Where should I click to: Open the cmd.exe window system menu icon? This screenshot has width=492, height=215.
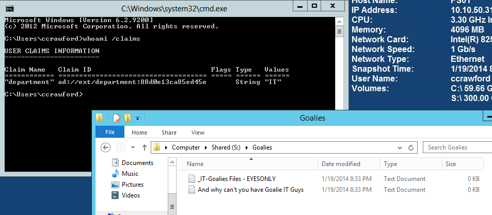pos(9,8)
